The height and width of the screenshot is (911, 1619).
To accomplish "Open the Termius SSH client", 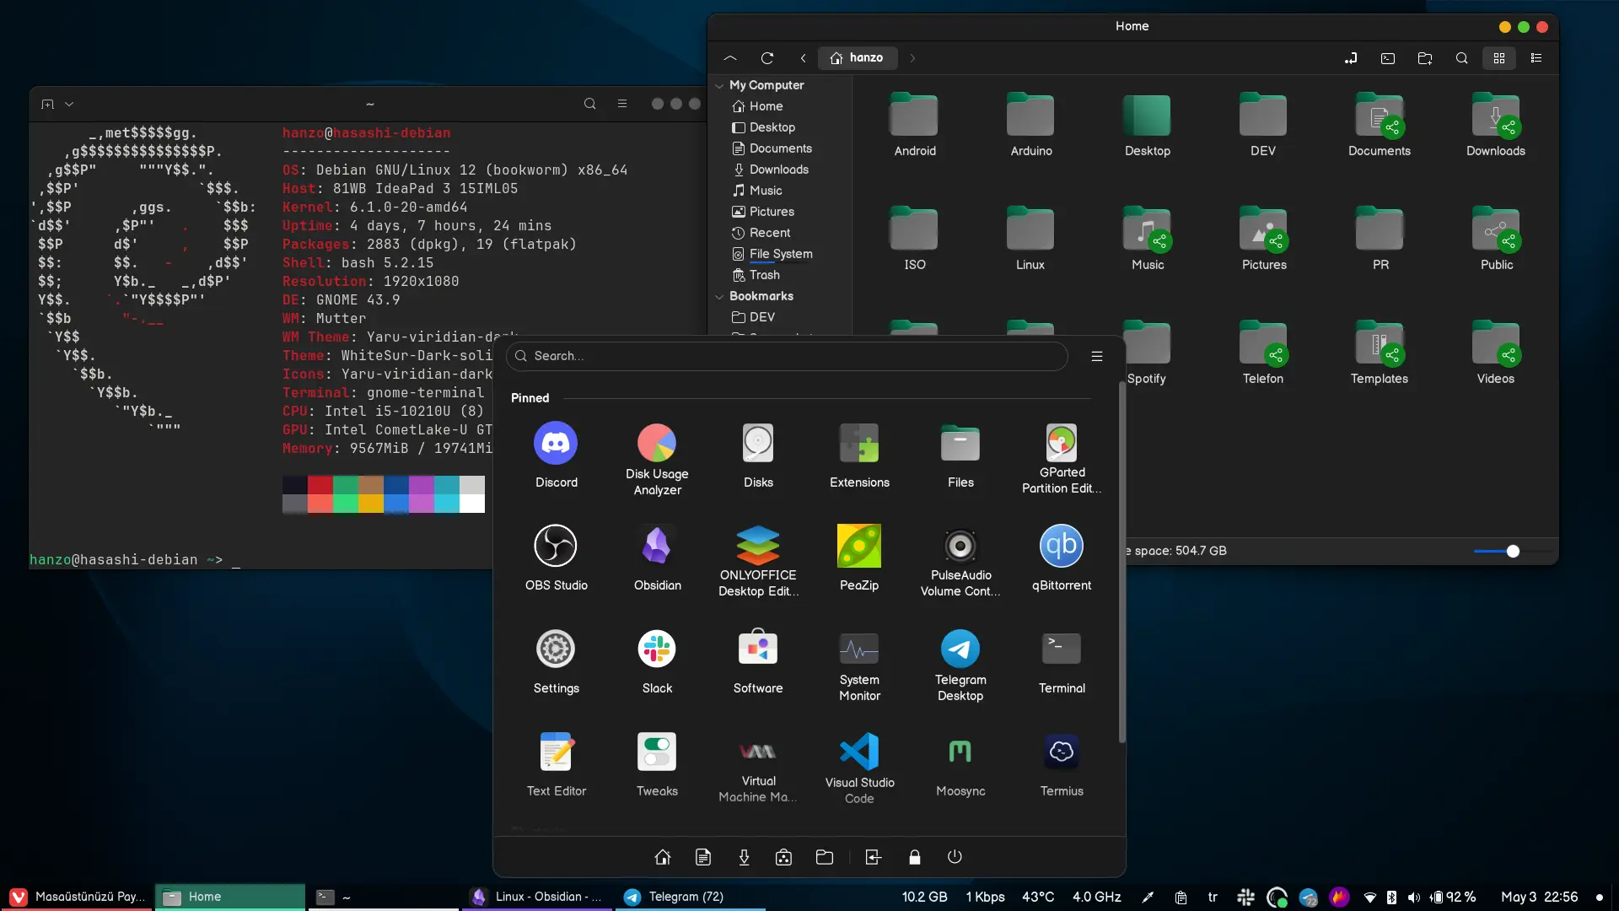I will point(1062,764).
